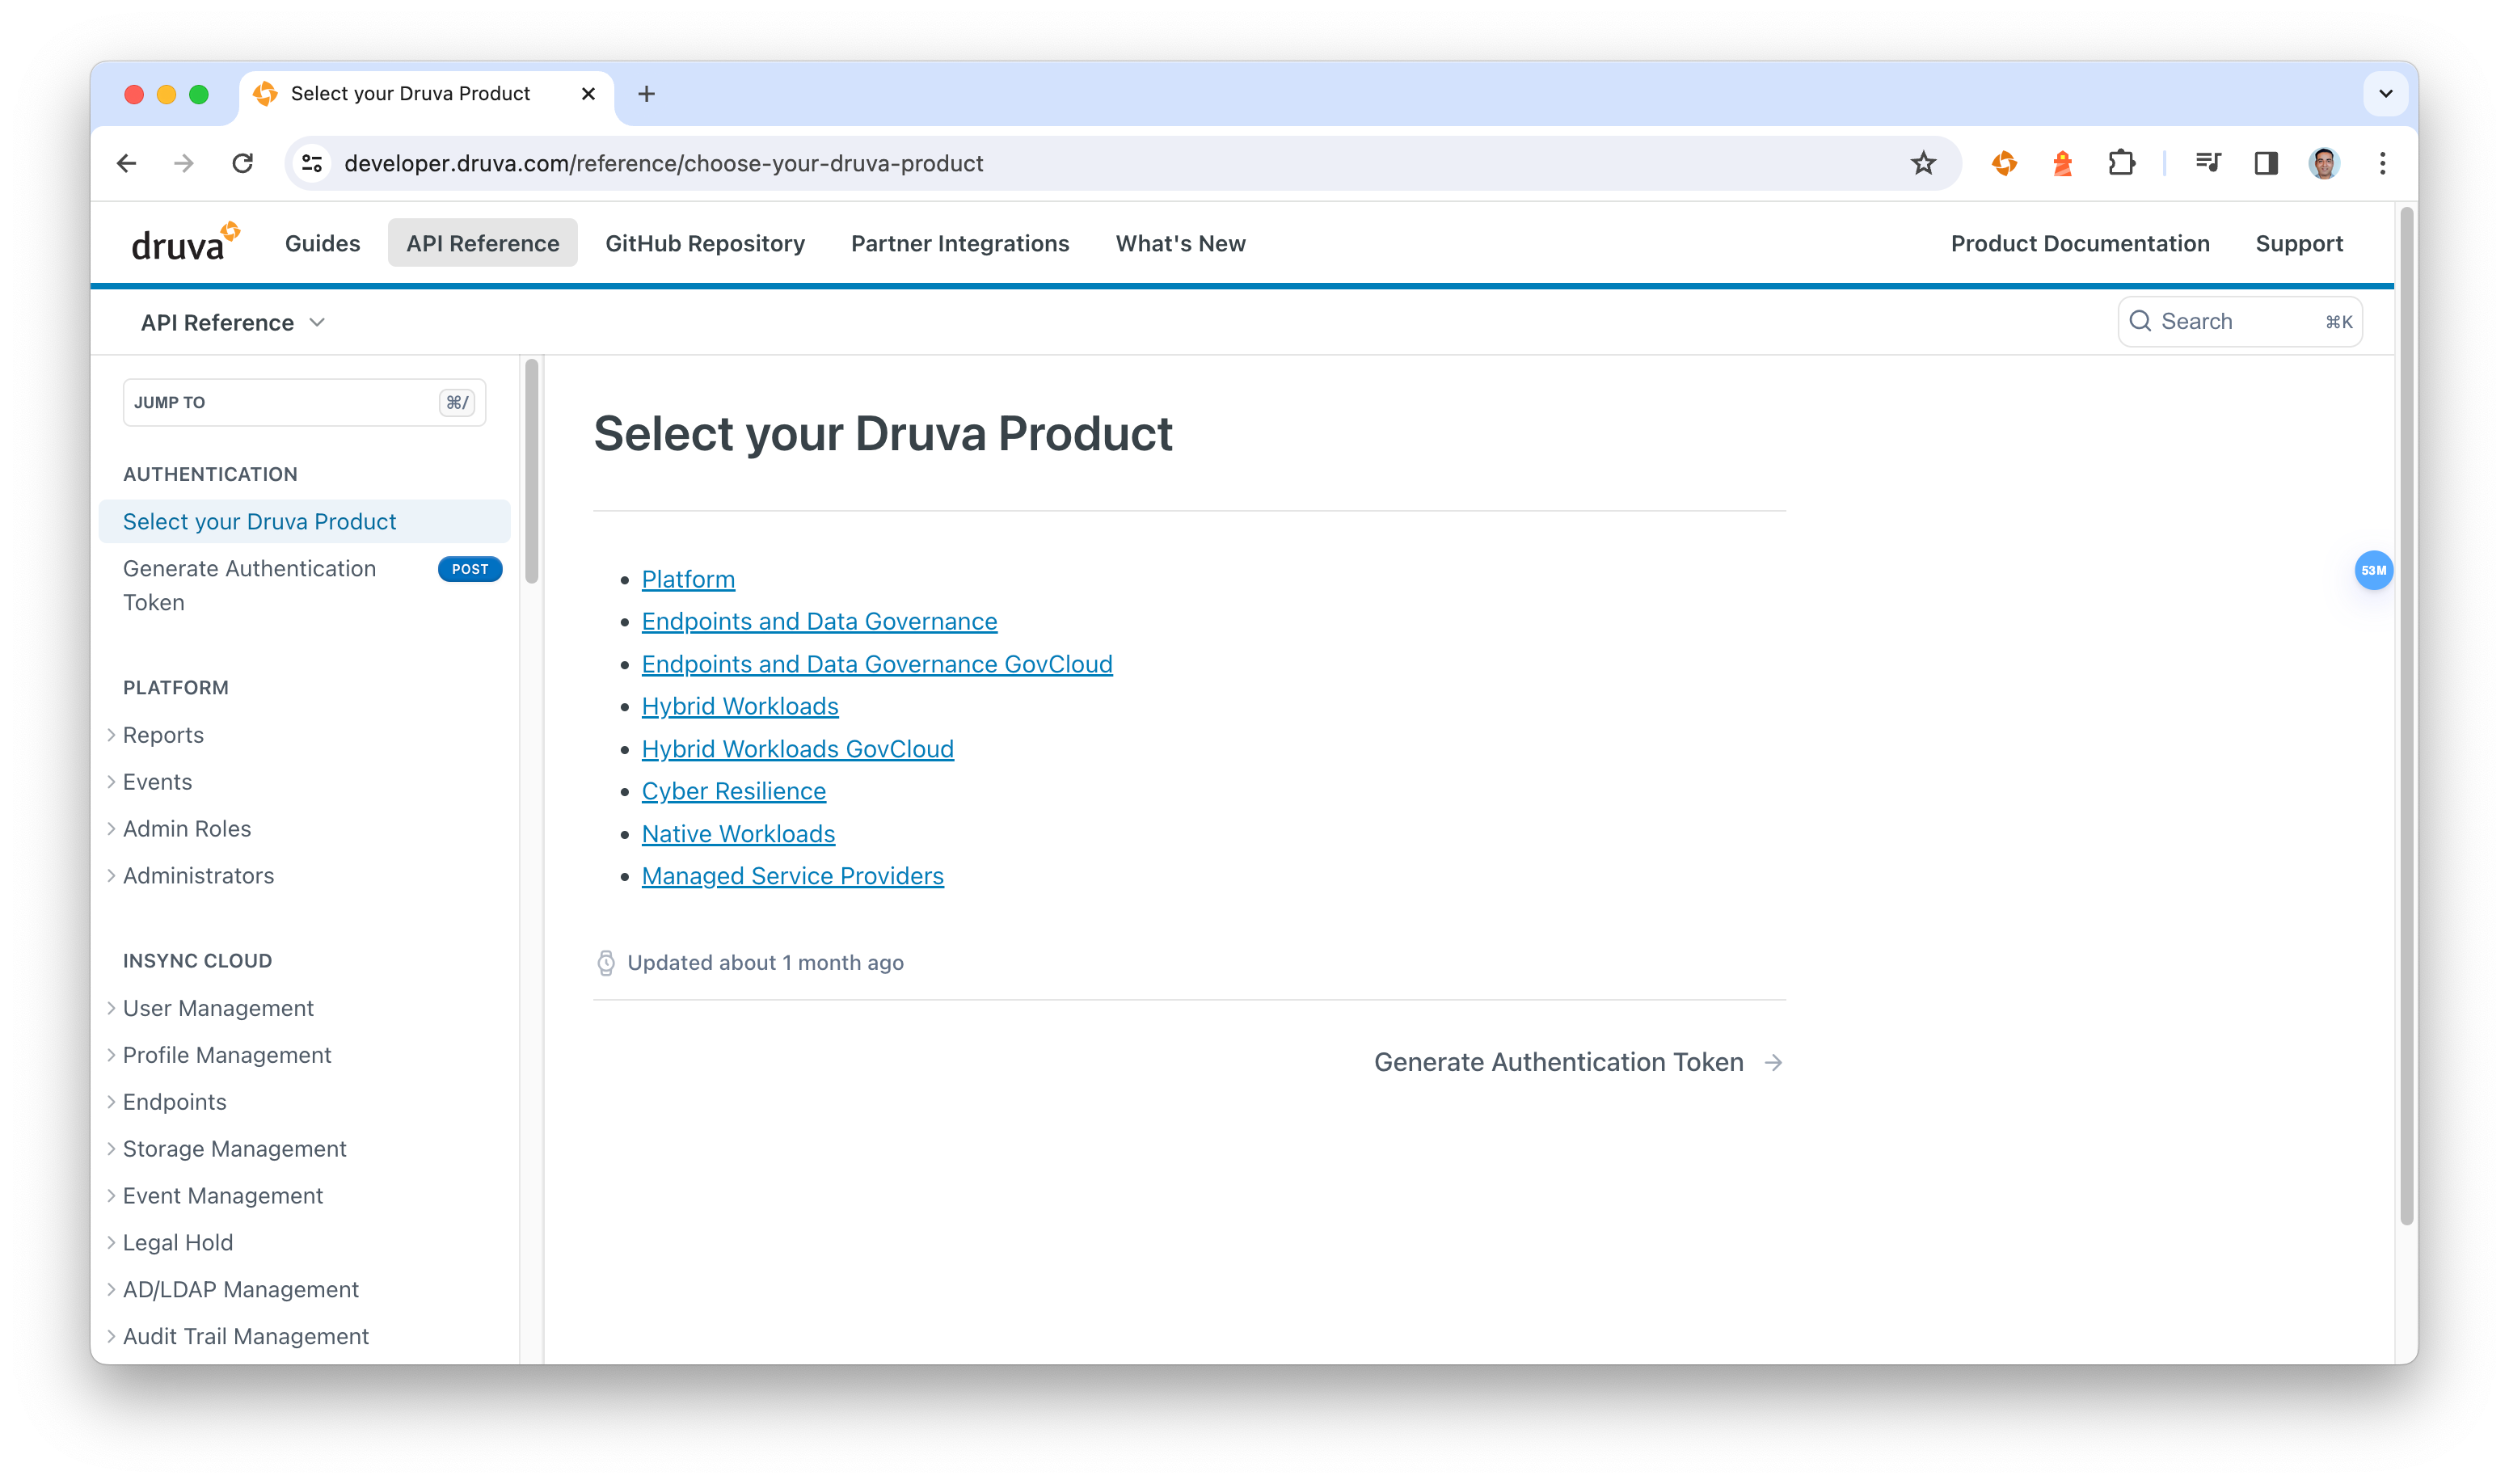Open the media controls icon in toolbar
This screenshot has width=2509, height=1484.
click(x=2208, y=163)
